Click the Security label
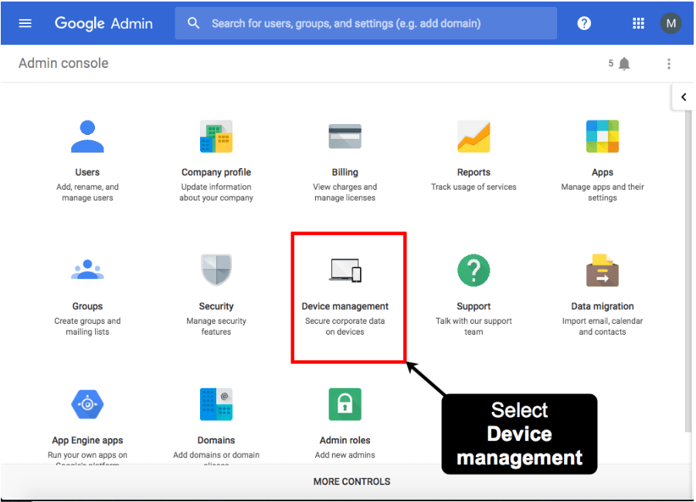The height and width of the screenshot is (502, 696). click(216, 306)
